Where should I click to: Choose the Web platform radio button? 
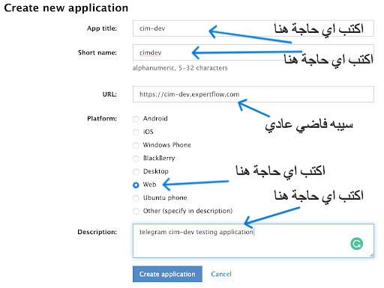(136, 185)
